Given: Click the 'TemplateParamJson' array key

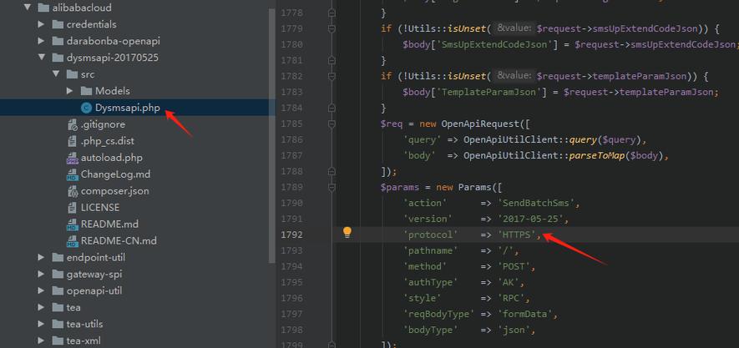Looking at the screenshot, I should pos(488,93).
